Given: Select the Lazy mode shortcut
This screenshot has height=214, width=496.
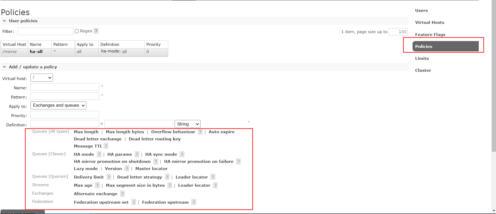Looking at the screenshot, I should (86, 169).
